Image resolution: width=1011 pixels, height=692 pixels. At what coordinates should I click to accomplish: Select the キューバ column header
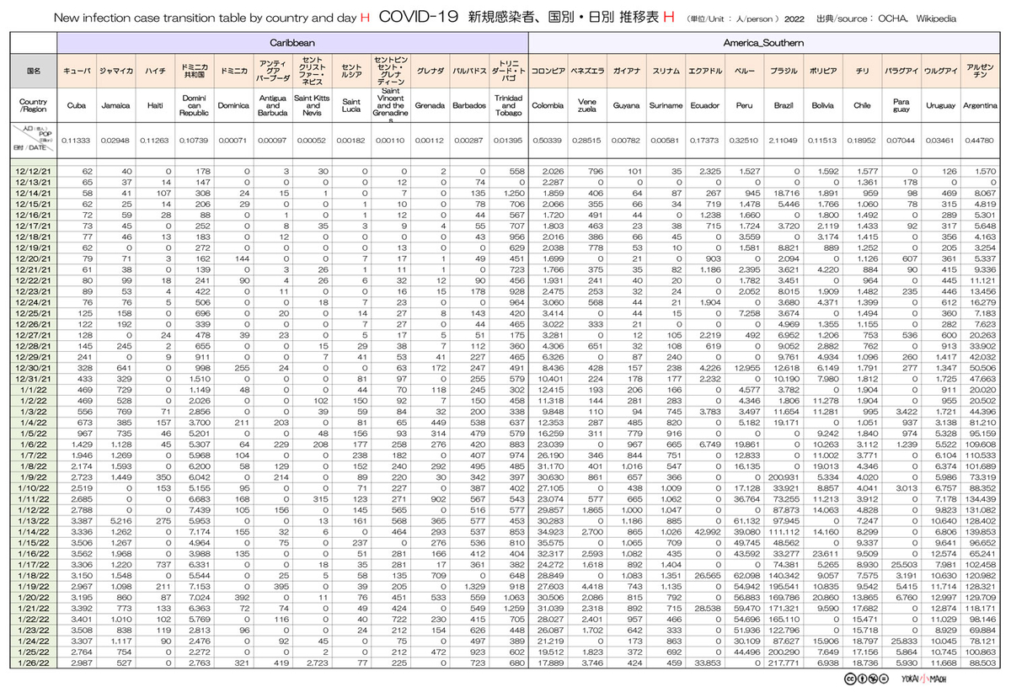76,72
